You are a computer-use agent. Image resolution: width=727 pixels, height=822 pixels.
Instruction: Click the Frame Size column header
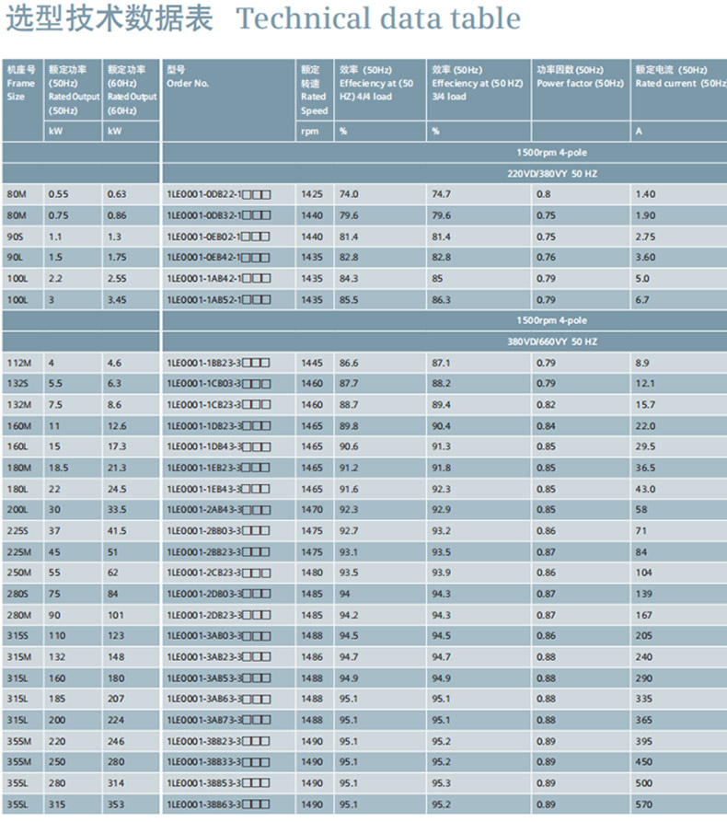(x=20, y=83)
